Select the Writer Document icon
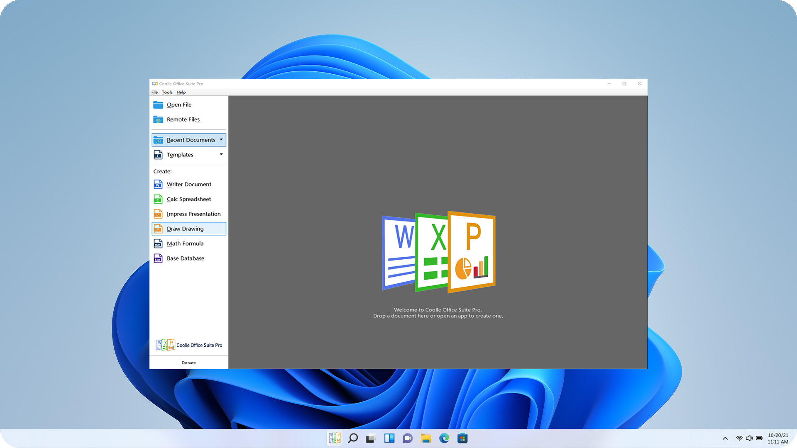Viewport: 797px width, 448px height. [158, 184]
